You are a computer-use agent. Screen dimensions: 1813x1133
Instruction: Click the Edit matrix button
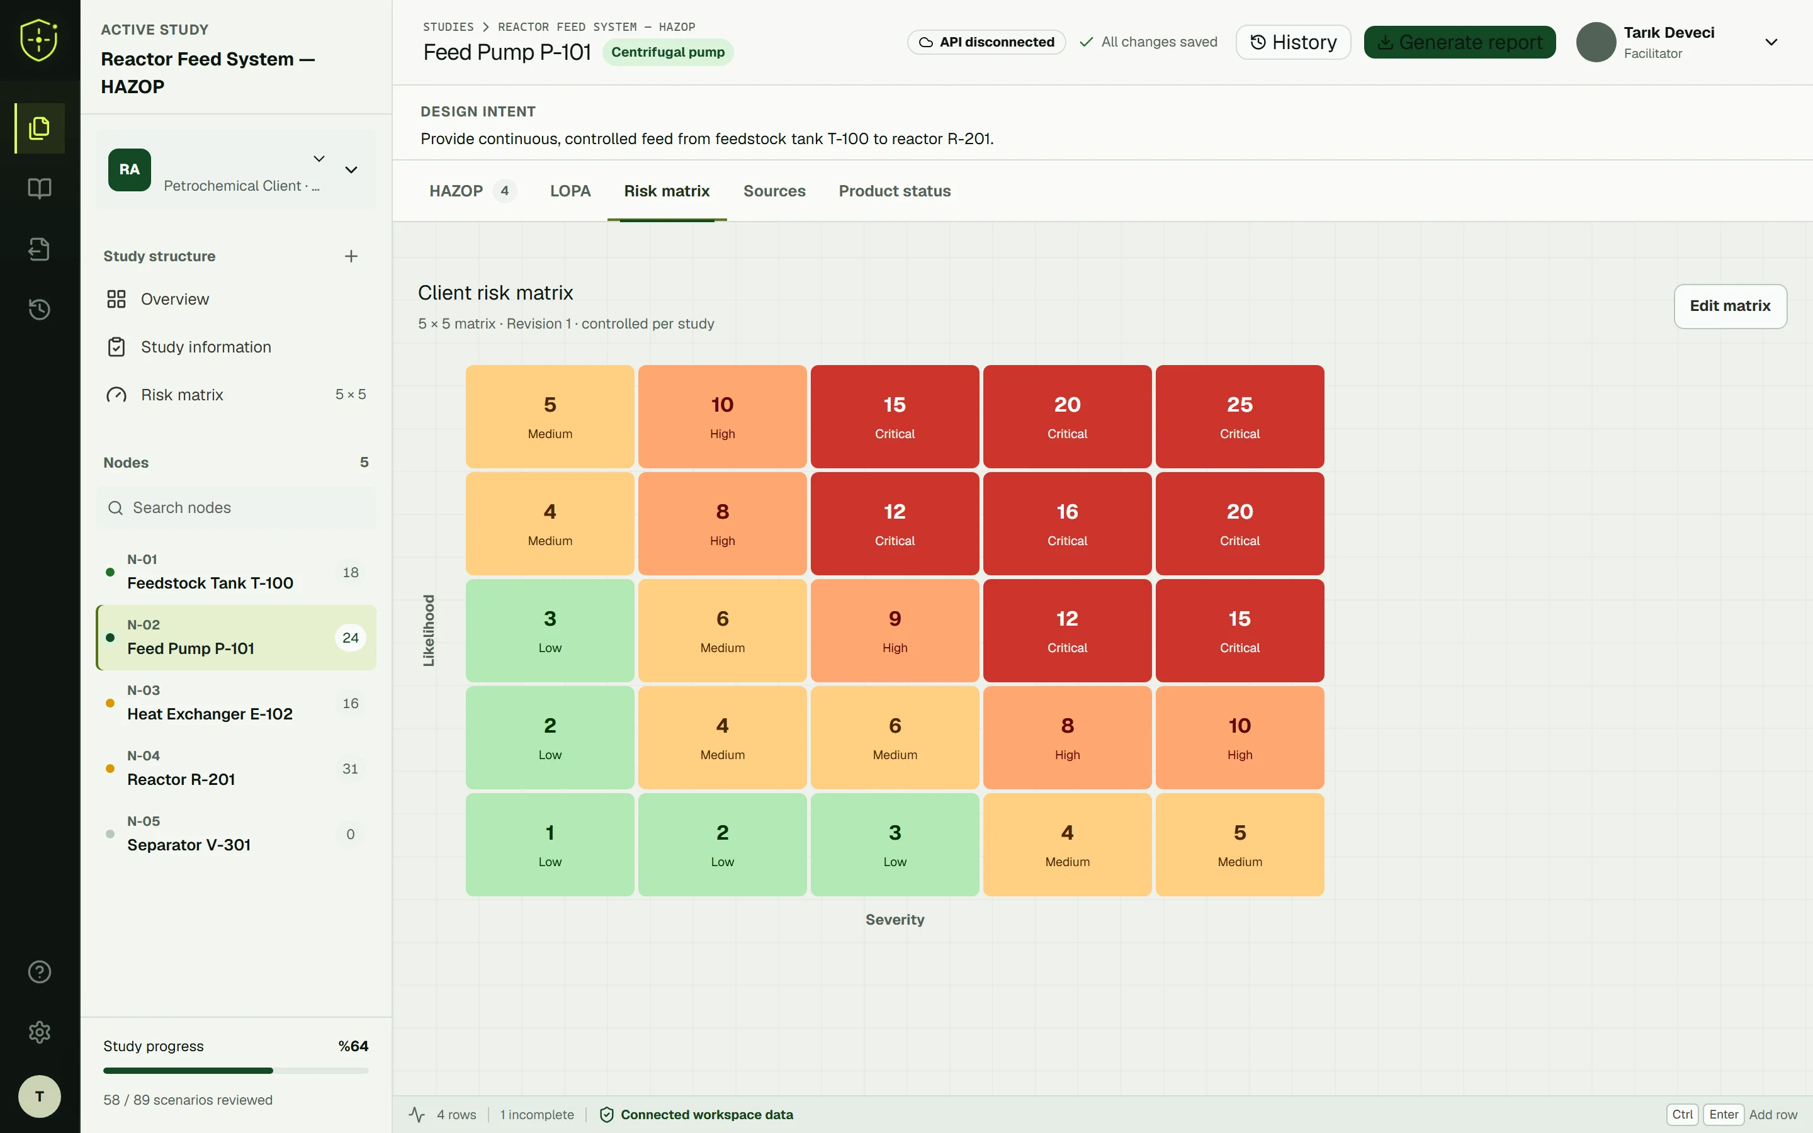[1730, 306]
